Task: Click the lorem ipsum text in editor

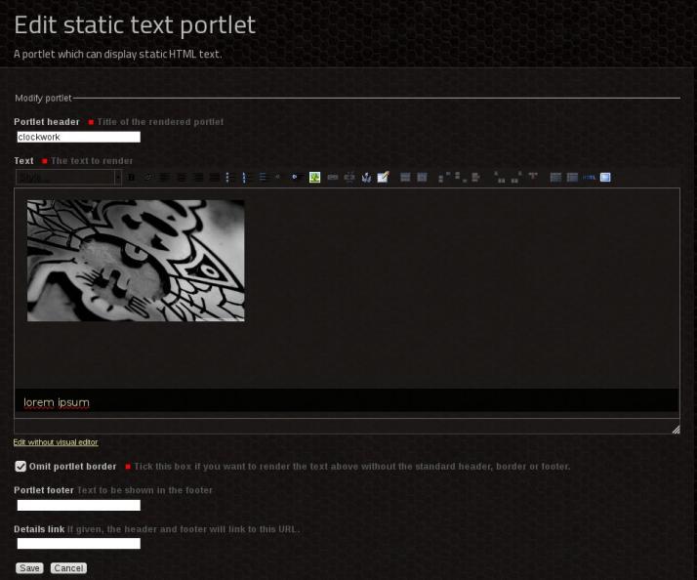Action: tap(57, 402)
